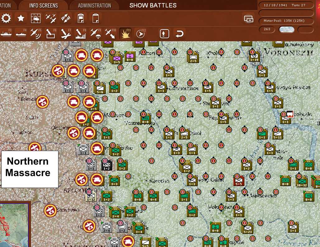Open the INFO SCREENS tab
Screen dimensions: 320x247
point(44,6)
